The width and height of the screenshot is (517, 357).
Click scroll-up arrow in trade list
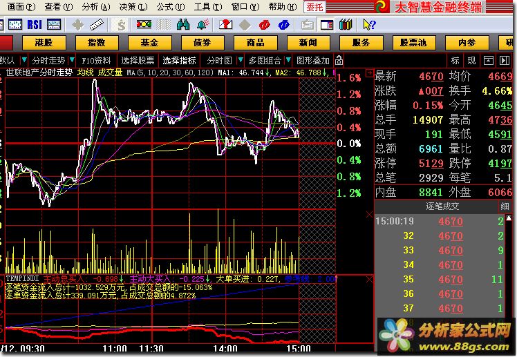tap(509, 218)
